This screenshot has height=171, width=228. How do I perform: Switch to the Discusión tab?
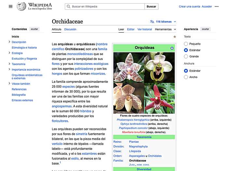pyautogui.click(x=70, y=29)
